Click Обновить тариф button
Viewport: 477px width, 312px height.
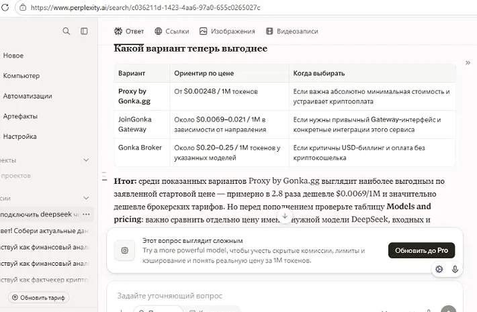pos(39,298)
